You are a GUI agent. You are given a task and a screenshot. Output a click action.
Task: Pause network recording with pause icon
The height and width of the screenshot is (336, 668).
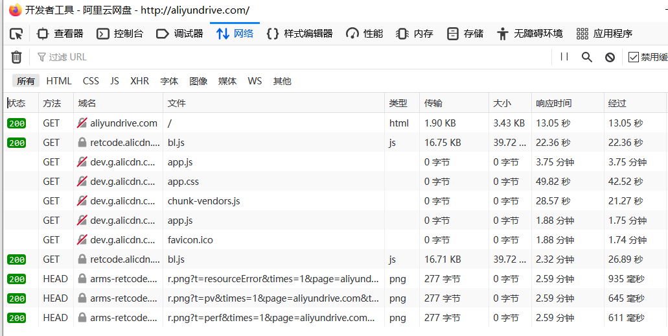[564, 56]
